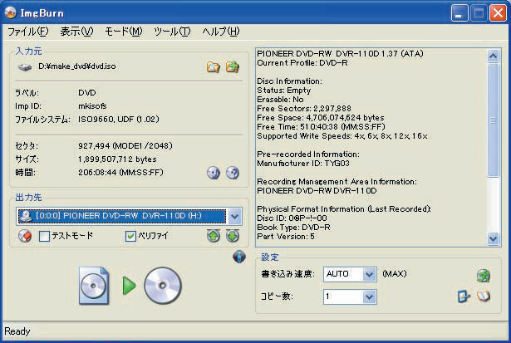
Task: Click the Status: Empty line
Action: [284, 91]
